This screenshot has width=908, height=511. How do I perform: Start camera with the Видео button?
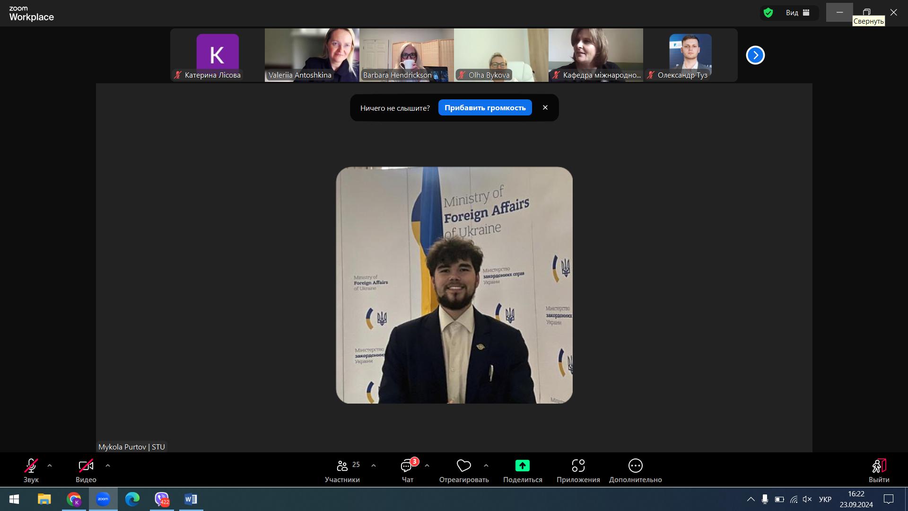tap(86, 470)
